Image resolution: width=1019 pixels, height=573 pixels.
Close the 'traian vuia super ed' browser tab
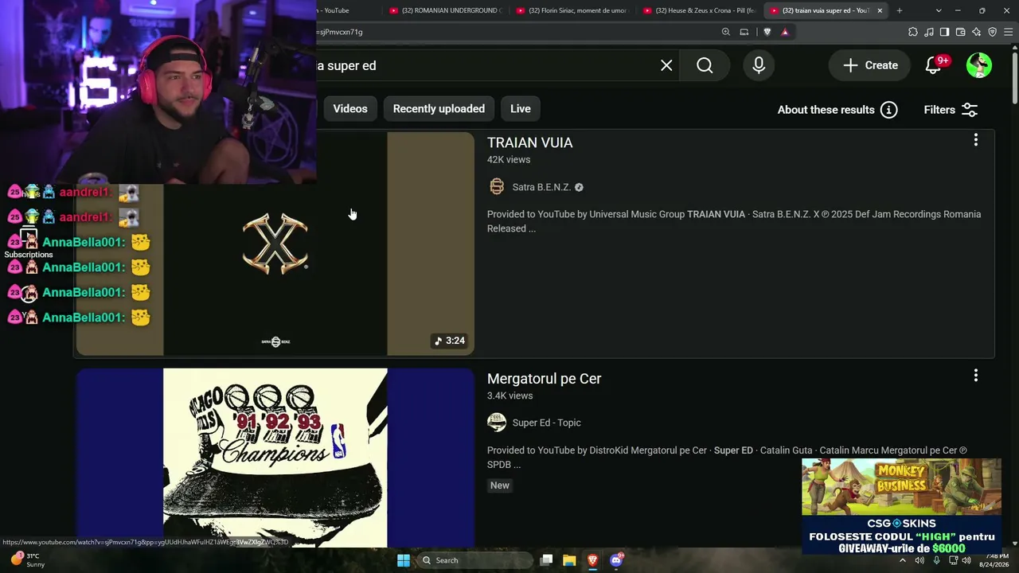(x=880, y=10)
